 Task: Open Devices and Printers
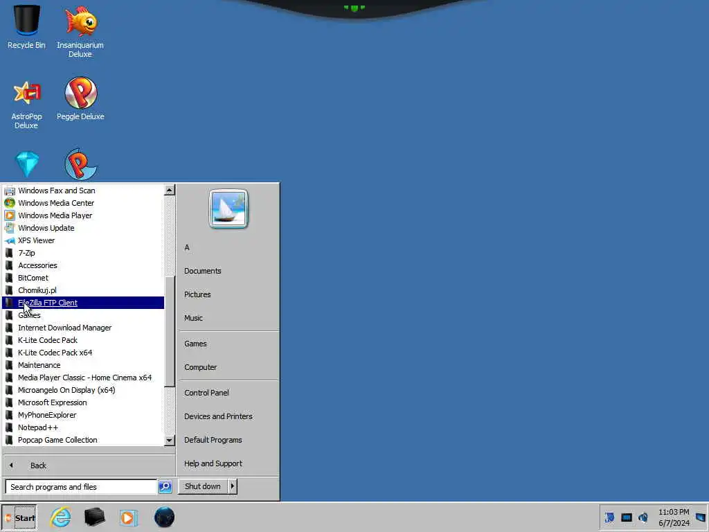tap(228, 416)
